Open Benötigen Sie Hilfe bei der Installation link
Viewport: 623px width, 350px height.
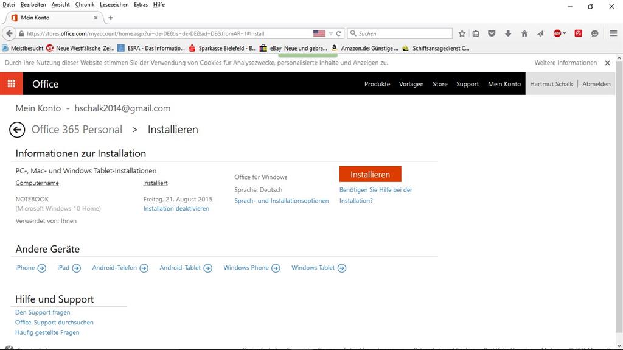(376, 195)
